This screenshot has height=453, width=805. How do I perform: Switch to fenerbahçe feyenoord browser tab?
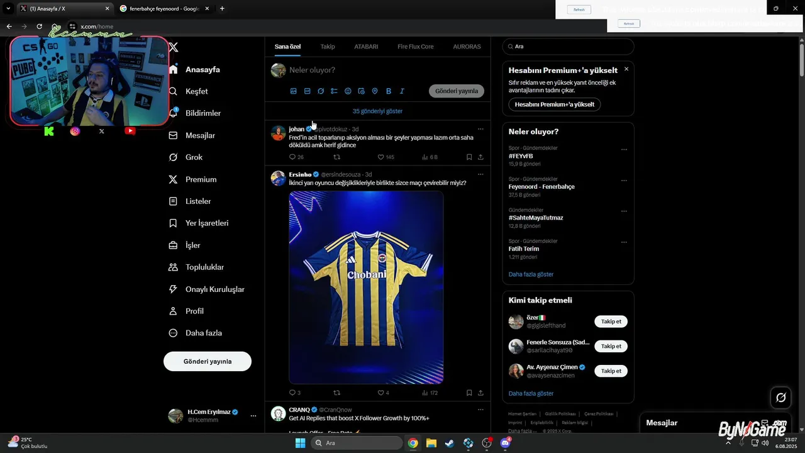coord(164,9)
